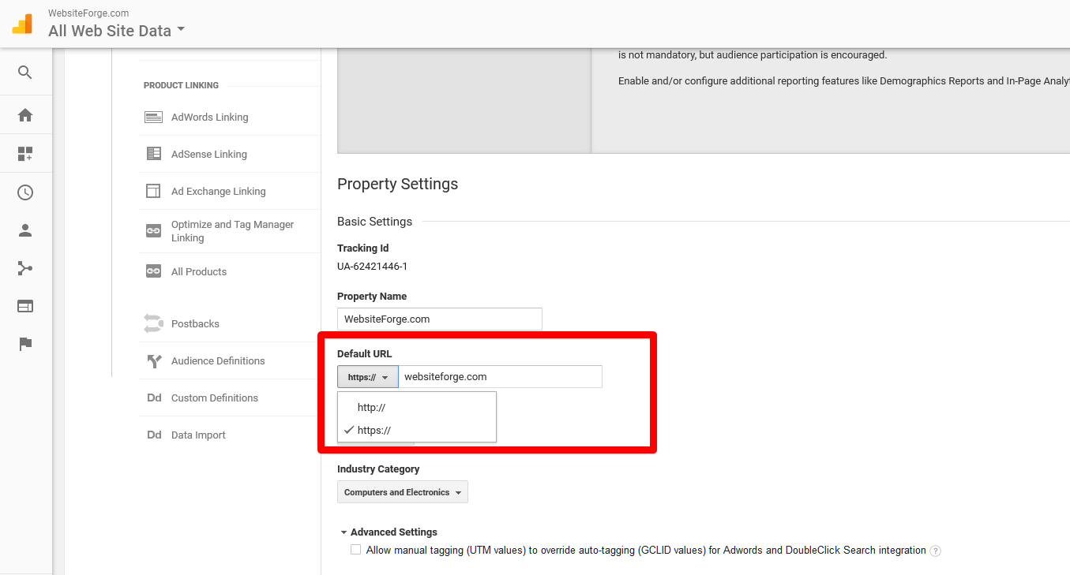Click the AdWords Linking icon

pyautogui.click(x=153, y=118)
